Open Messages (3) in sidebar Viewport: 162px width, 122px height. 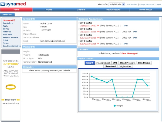tap(9, 20)
